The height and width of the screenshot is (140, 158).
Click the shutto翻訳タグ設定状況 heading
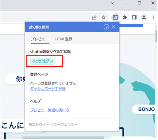pos(50,52)
